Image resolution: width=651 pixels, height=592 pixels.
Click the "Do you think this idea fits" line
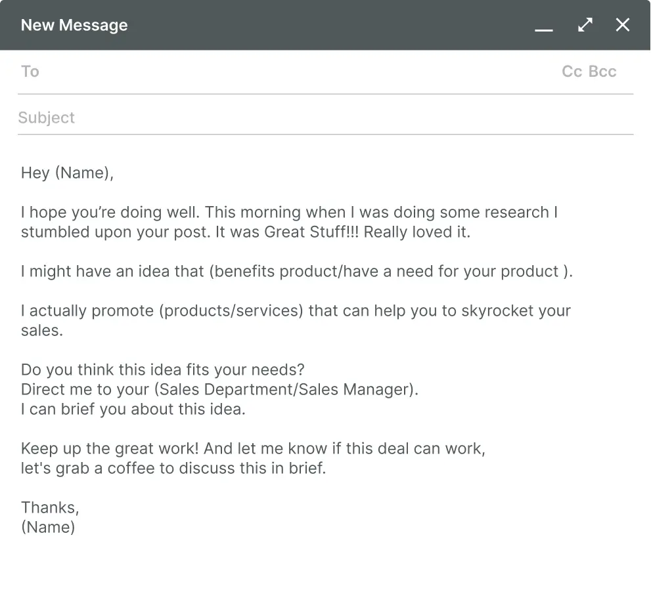coord(162,370)
